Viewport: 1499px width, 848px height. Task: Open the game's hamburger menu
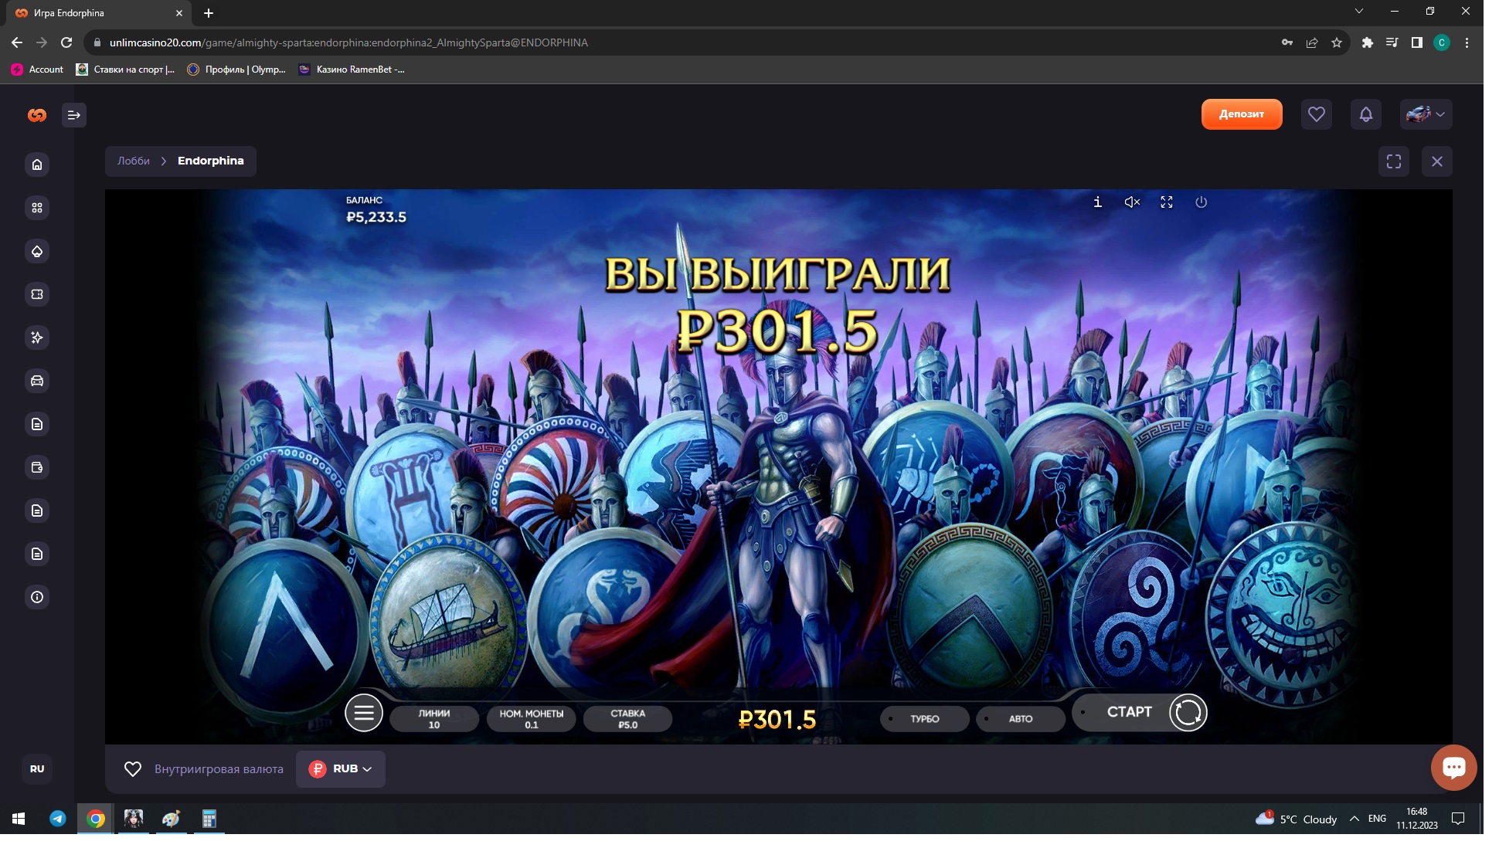[364, 713]
